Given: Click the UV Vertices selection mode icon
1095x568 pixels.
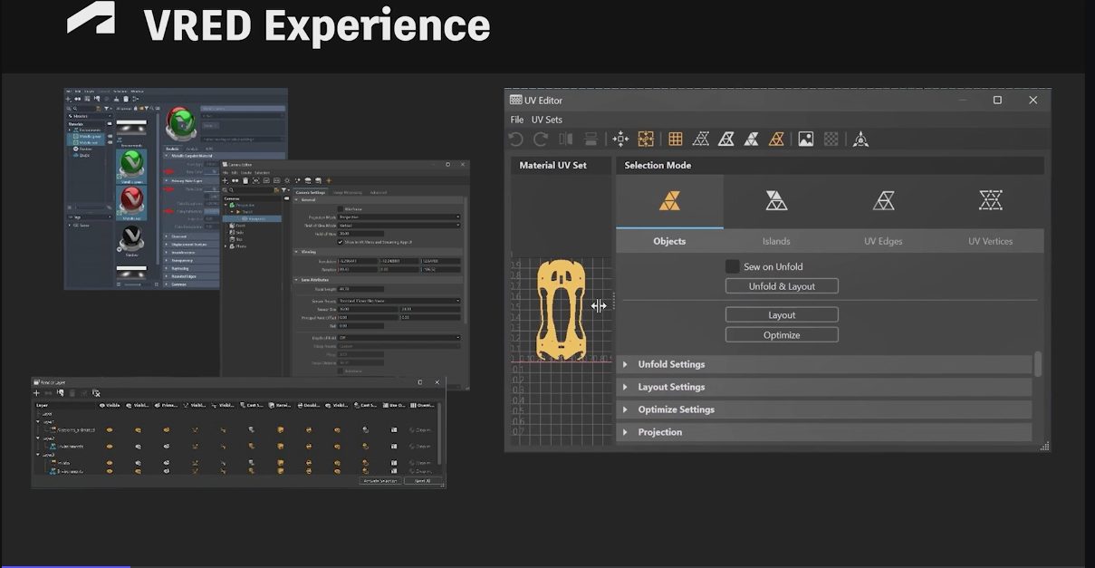Looking at the screenshot, I should [990, 200].
